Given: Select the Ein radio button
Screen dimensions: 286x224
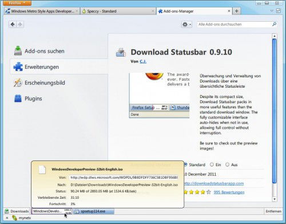Looking at the screenshot, I should [212, 164].
